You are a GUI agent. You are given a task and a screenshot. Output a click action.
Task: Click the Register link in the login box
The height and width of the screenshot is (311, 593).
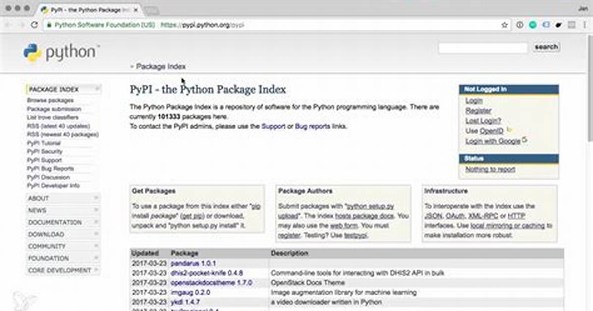tap(478, 111)
